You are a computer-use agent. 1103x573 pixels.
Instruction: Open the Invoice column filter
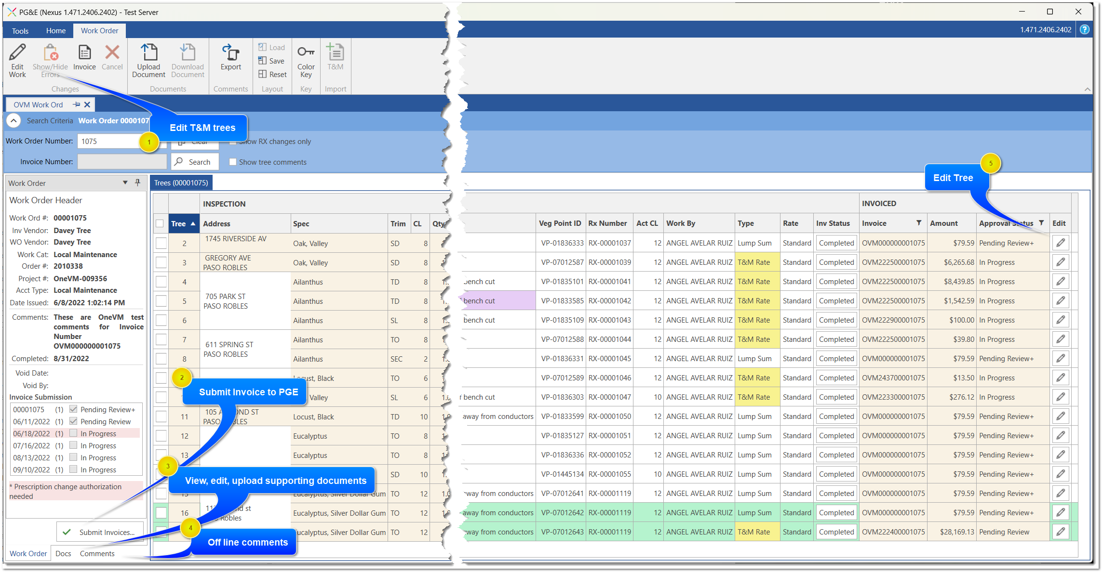(919, 223)
